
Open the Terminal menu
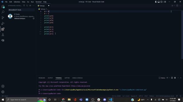click(39, 2)
